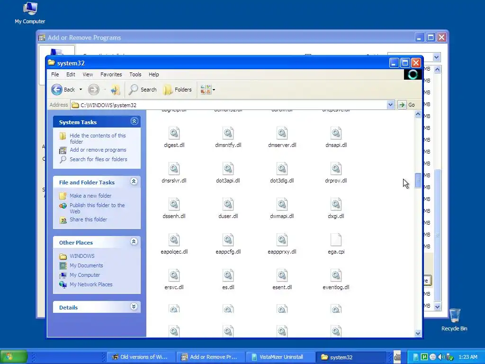Select the dimsntfy.dll file icon
The image size is (485, 364).
click(228, 133)
